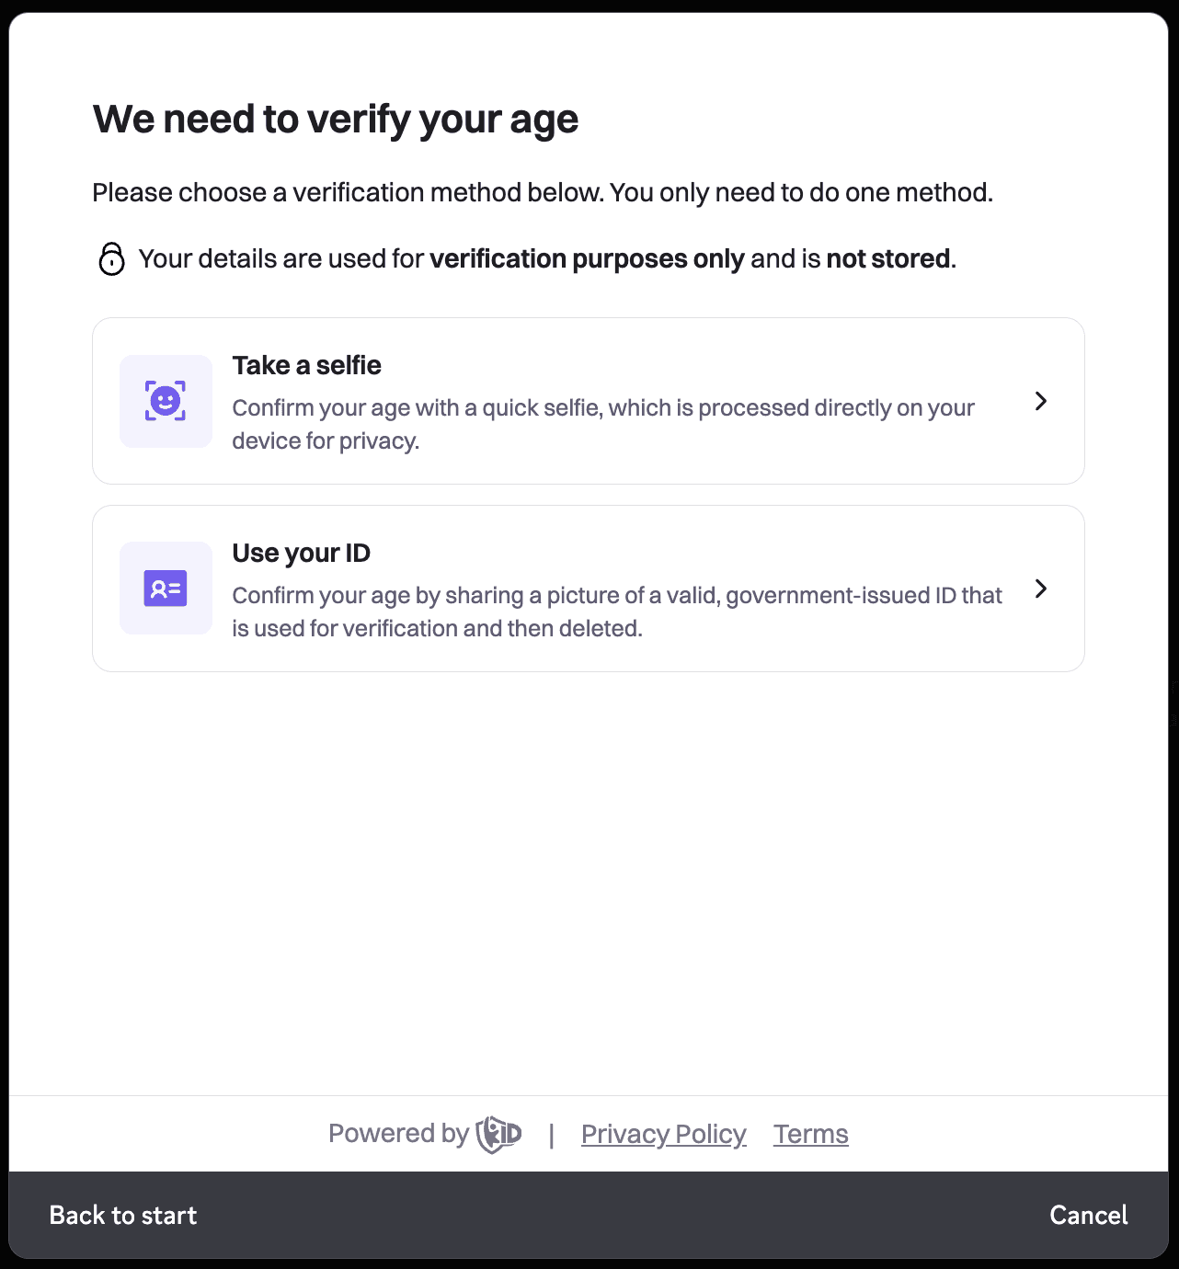This screenshot has width=1179, height=1269.
Task: Open the Privacy Policy
Action: (663, 1133)
